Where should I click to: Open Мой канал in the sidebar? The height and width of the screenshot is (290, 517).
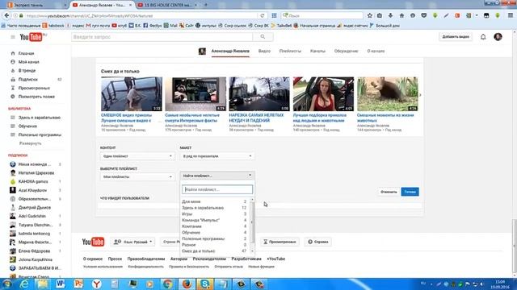coord(29,62)
